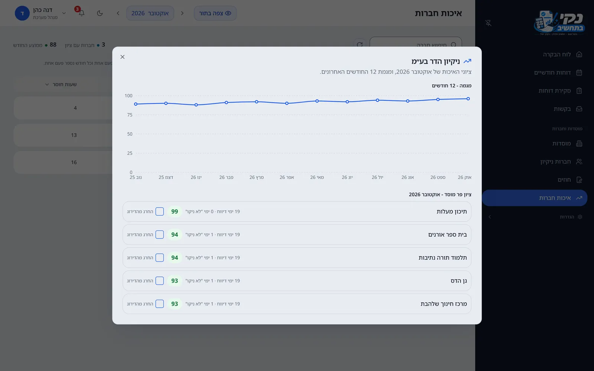Image resolution: width=594 pixels, height=371 pixels.
Task: Click the table cell showing 16 missing hours
Action: click(x=74, y=162)
